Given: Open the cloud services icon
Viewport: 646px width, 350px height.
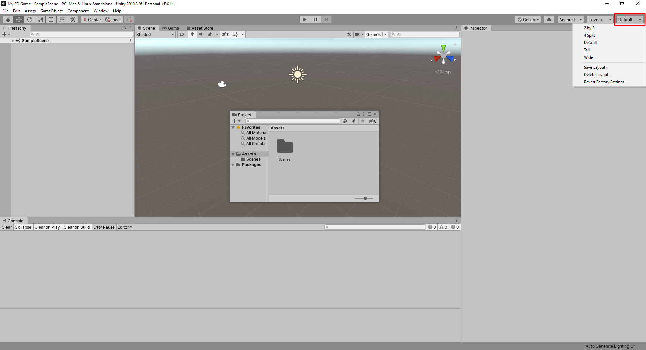Looking at the screenshot, I should pyautogui.click(x=549, y=20).
